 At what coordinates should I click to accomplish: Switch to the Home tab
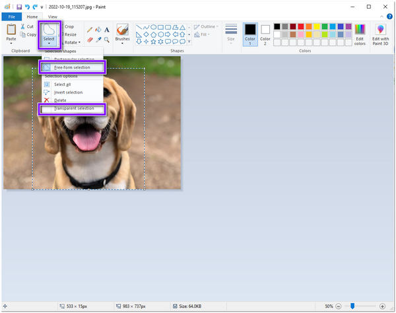point(32,17)
